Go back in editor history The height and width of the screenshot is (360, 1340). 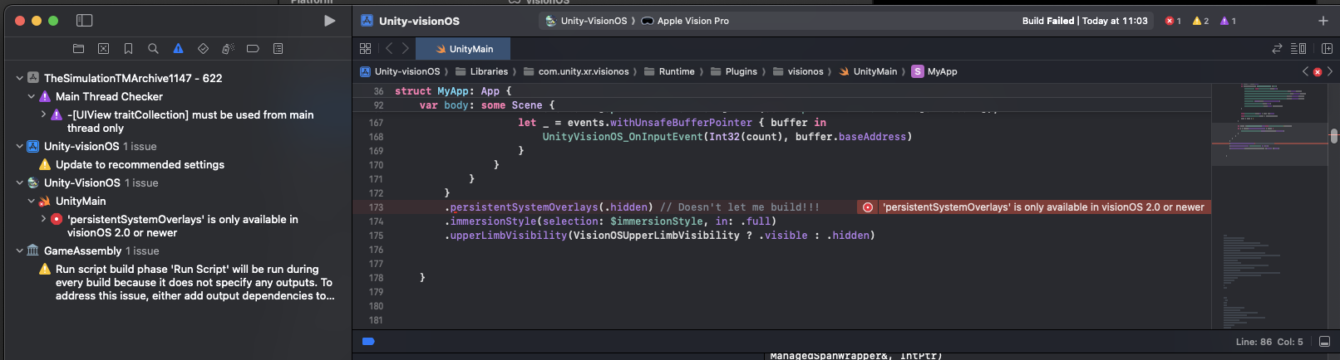(389, 49)
